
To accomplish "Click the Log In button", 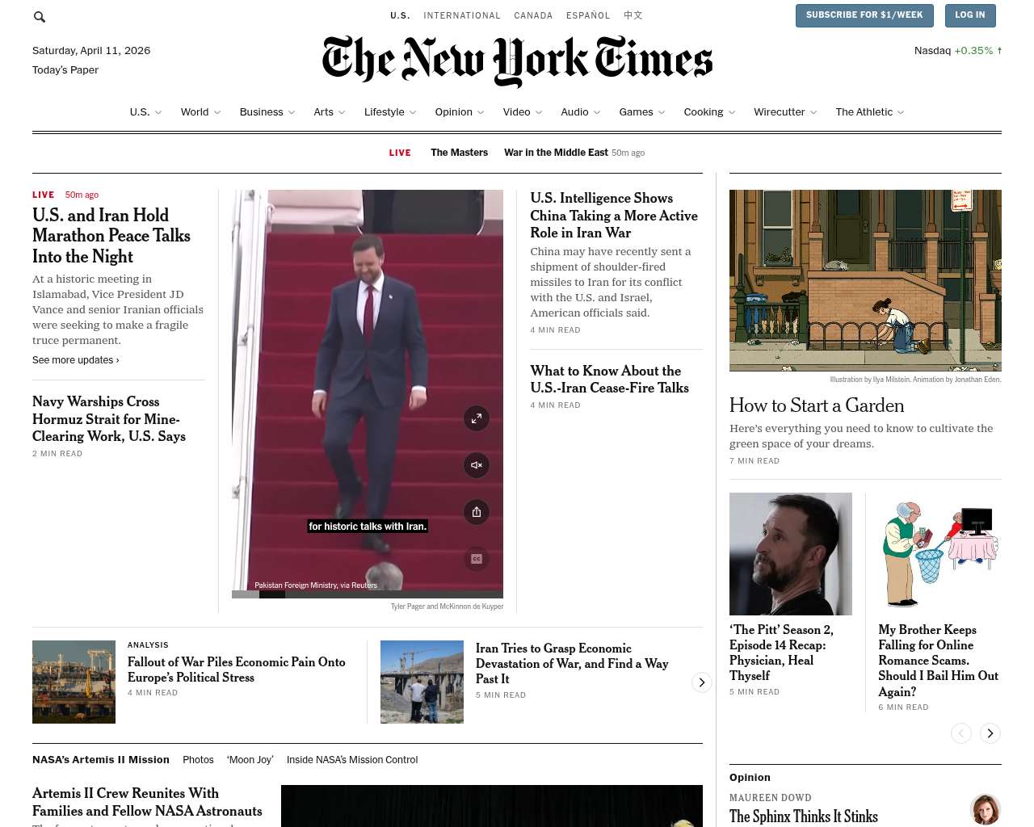I will [x=970, y=15].
